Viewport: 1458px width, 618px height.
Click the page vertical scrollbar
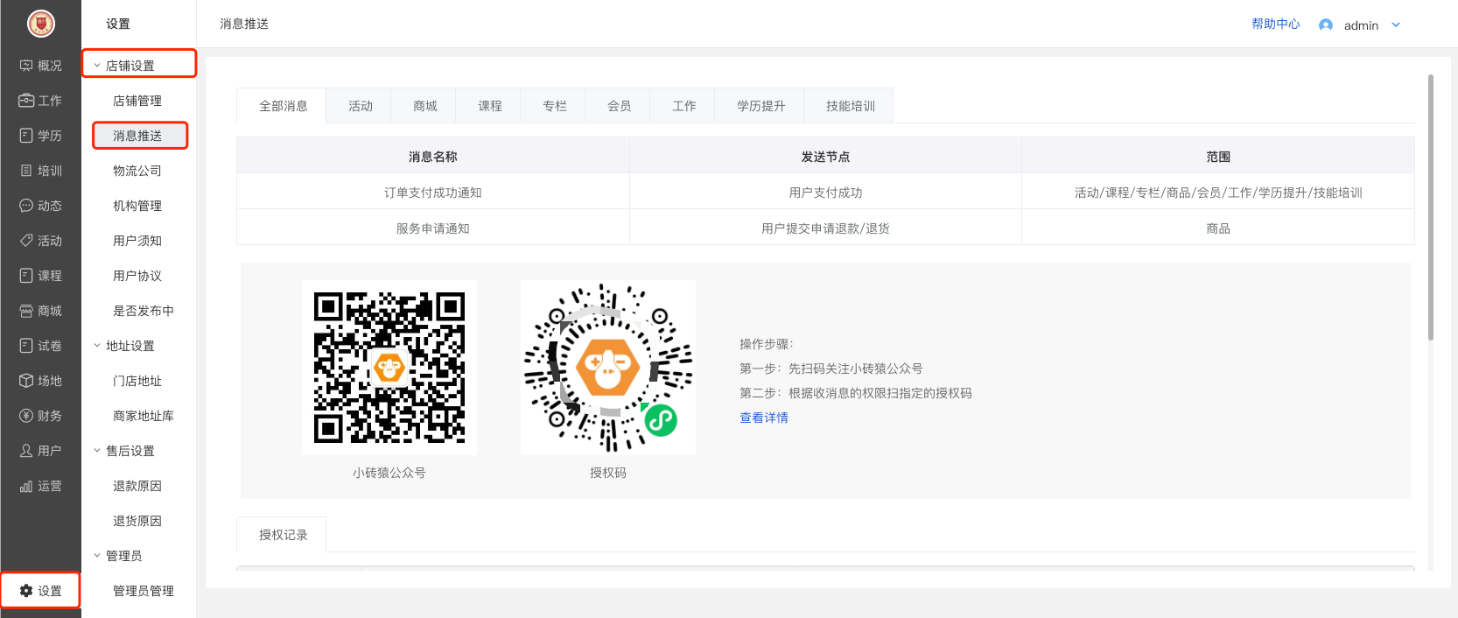(1431, 207)
